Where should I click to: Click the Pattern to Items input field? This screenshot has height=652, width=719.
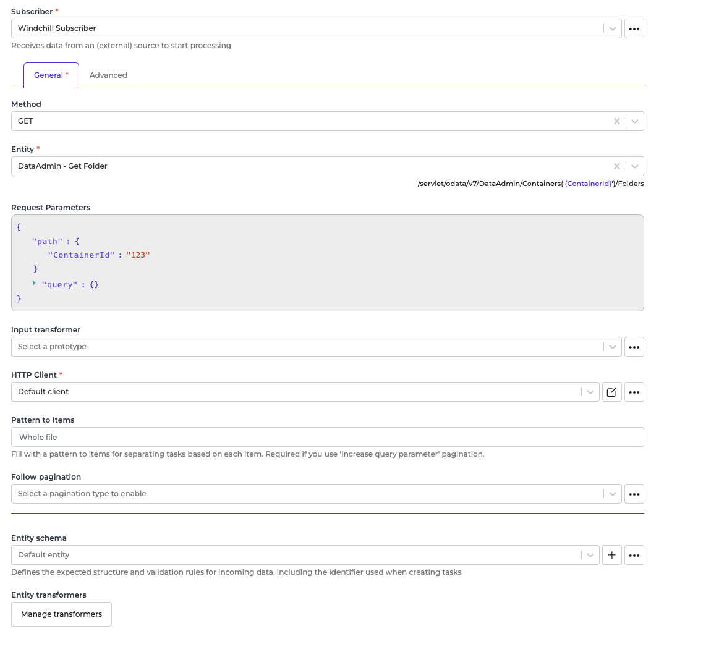(327, 437)
